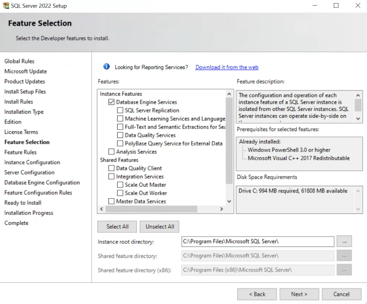Click the Select All button

tap(117, 227)
